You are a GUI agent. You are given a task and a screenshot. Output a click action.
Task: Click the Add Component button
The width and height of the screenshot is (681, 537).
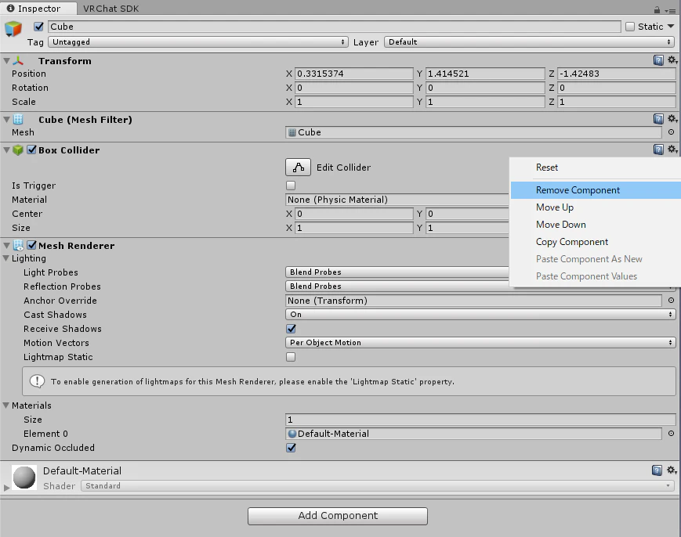coord(338,516)
